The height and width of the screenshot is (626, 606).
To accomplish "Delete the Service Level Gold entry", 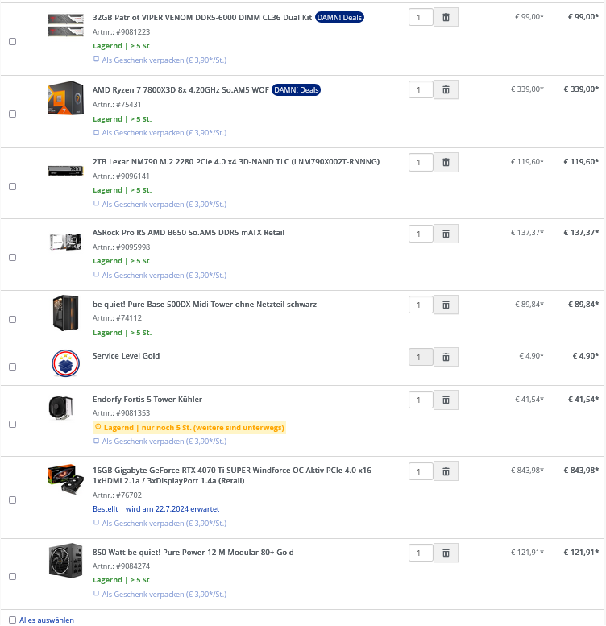I will [446, 357].
